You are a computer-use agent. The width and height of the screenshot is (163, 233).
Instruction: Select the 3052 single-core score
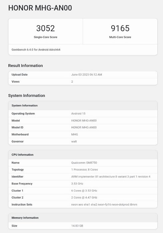coord(46,28)
